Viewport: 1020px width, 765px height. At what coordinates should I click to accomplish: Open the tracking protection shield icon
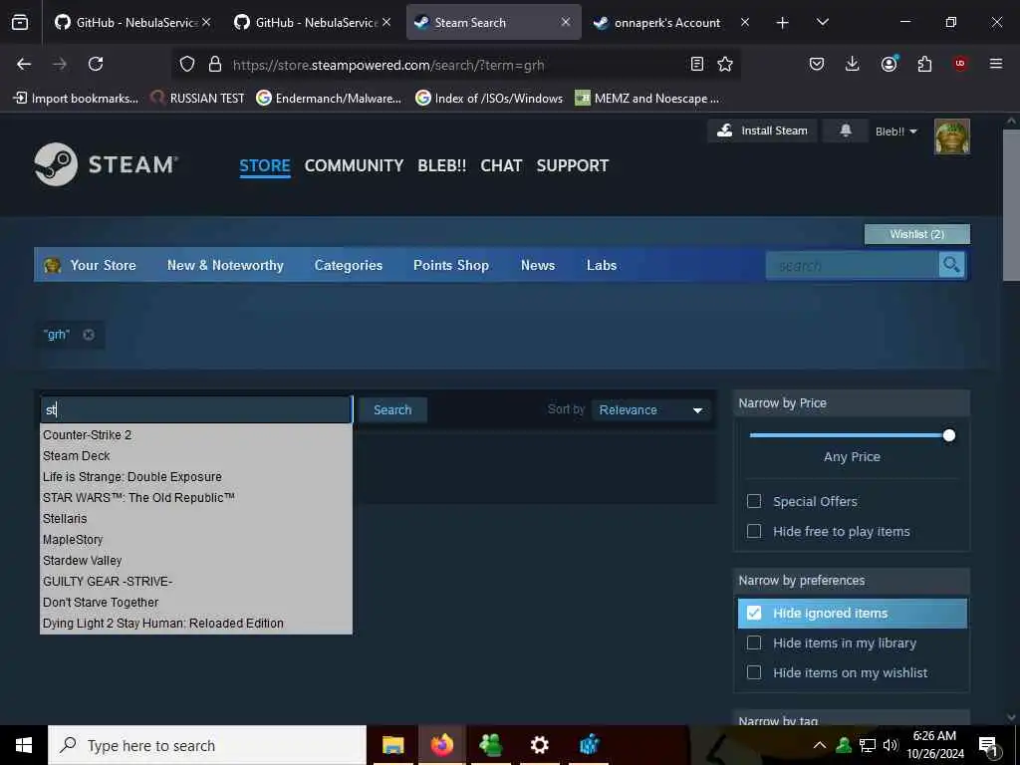(x=187, y=64)
